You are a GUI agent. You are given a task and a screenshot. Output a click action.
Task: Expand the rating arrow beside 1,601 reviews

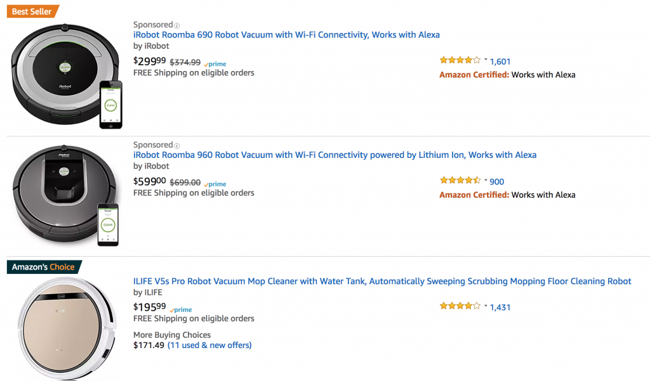[486, 60]
